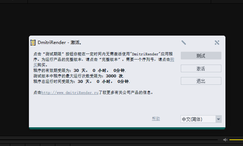Click the 激活 activate button

[201, 69]
